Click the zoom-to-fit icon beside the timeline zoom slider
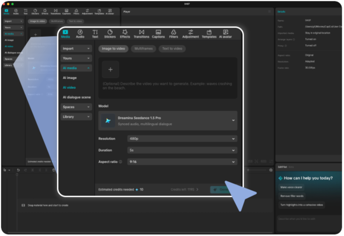 tap(271, 170)
